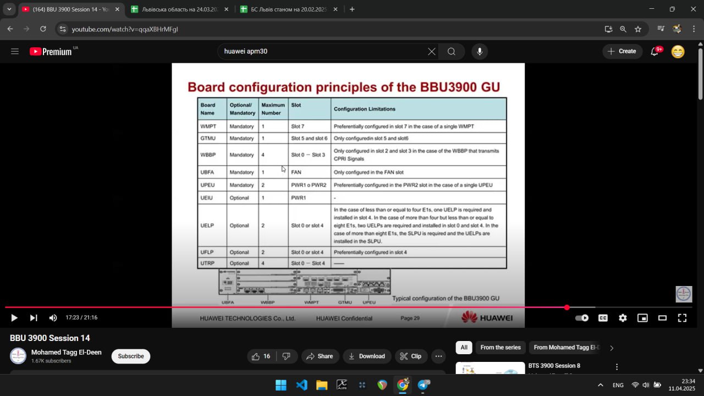Switch to БС Львів станом tab
This screenshot has height=396, width=704.
288,9
